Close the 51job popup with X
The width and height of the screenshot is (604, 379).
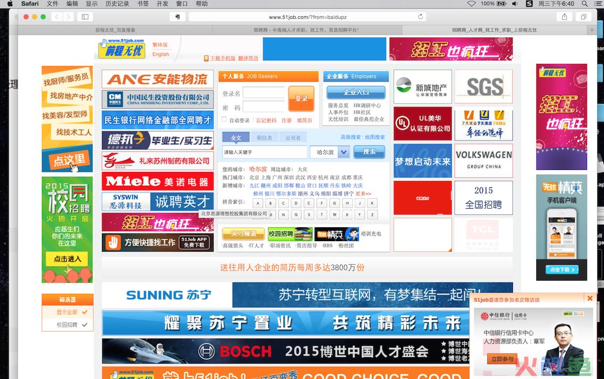pos(590,298)
